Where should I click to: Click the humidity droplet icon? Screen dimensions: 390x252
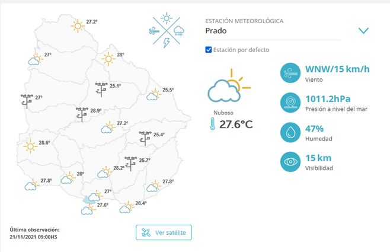(x=290, y=133)
